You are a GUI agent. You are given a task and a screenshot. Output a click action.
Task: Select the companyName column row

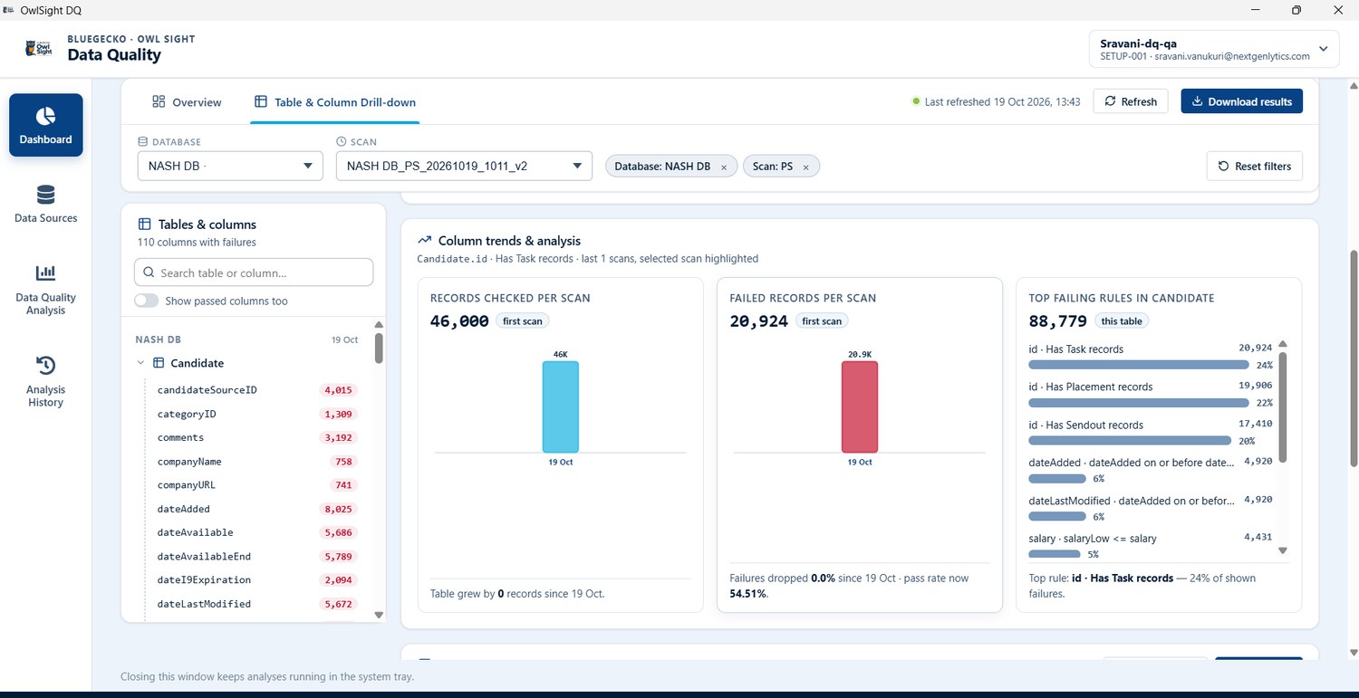tap(257, 462)
